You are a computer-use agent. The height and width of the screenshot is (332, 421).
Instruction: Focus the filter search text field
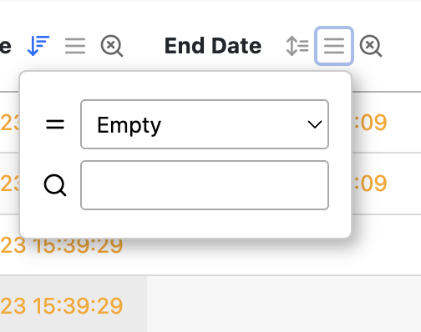[205, 185]
